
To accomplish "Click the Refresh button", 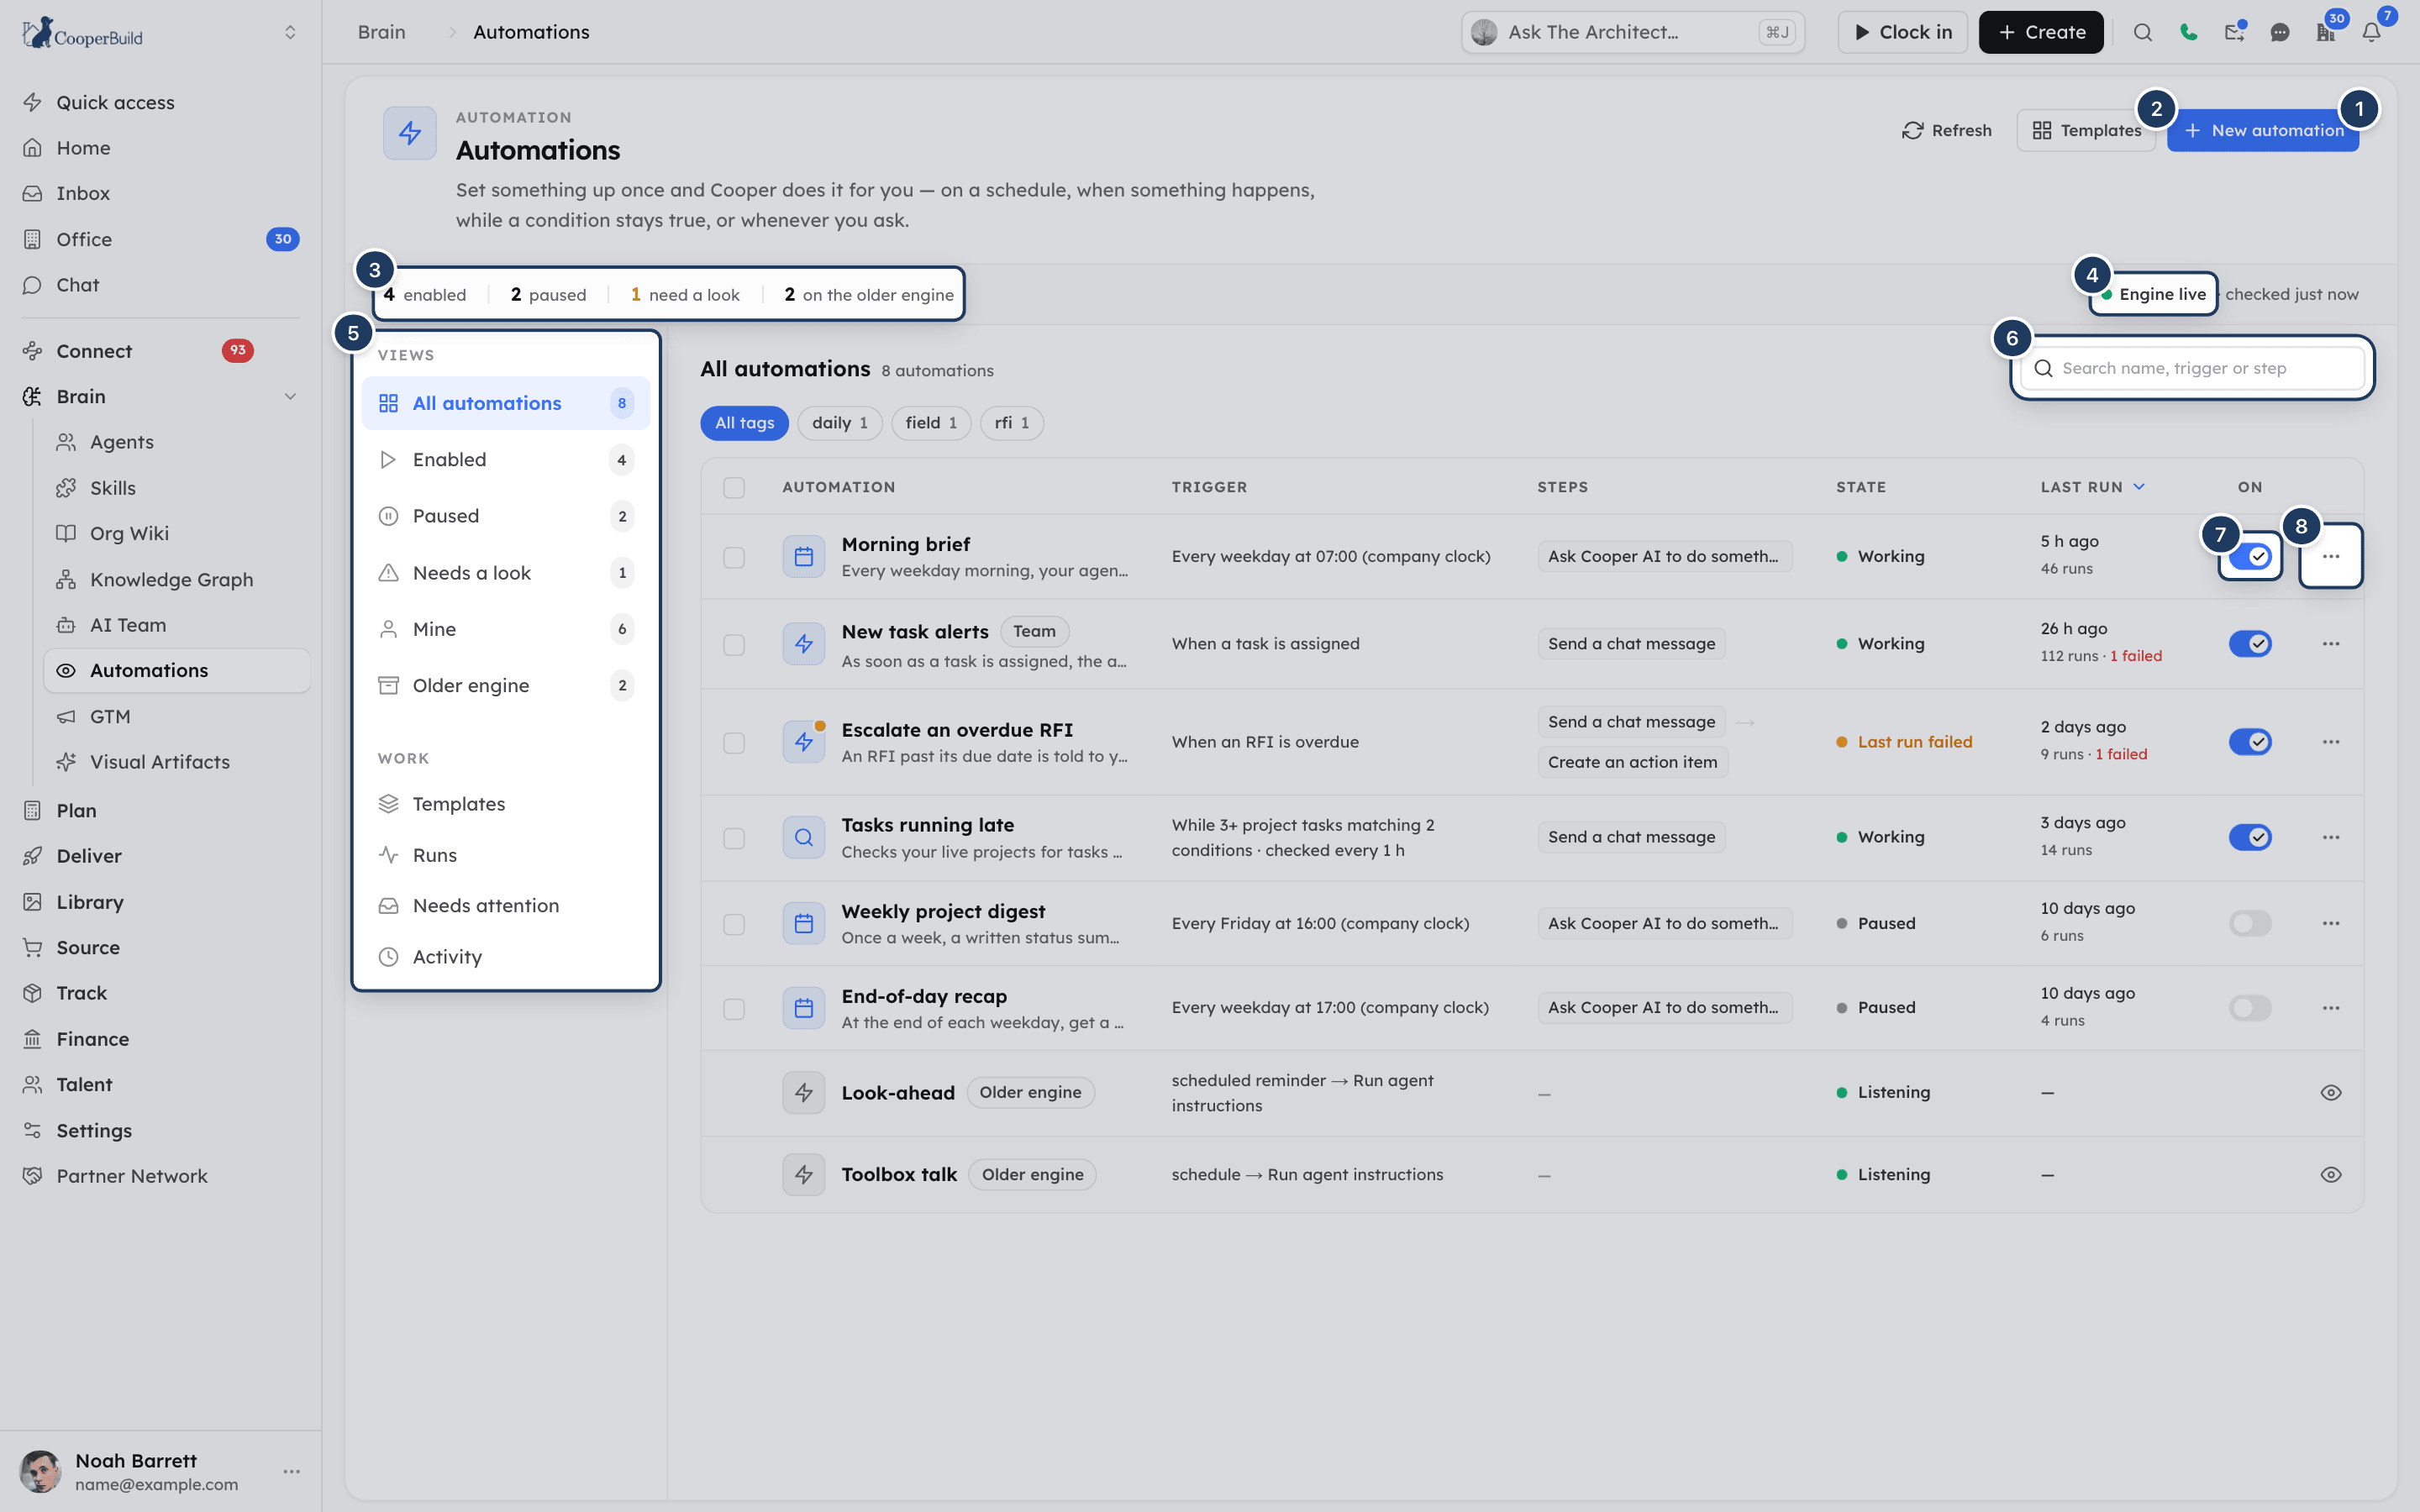I will pos(1947,131).
